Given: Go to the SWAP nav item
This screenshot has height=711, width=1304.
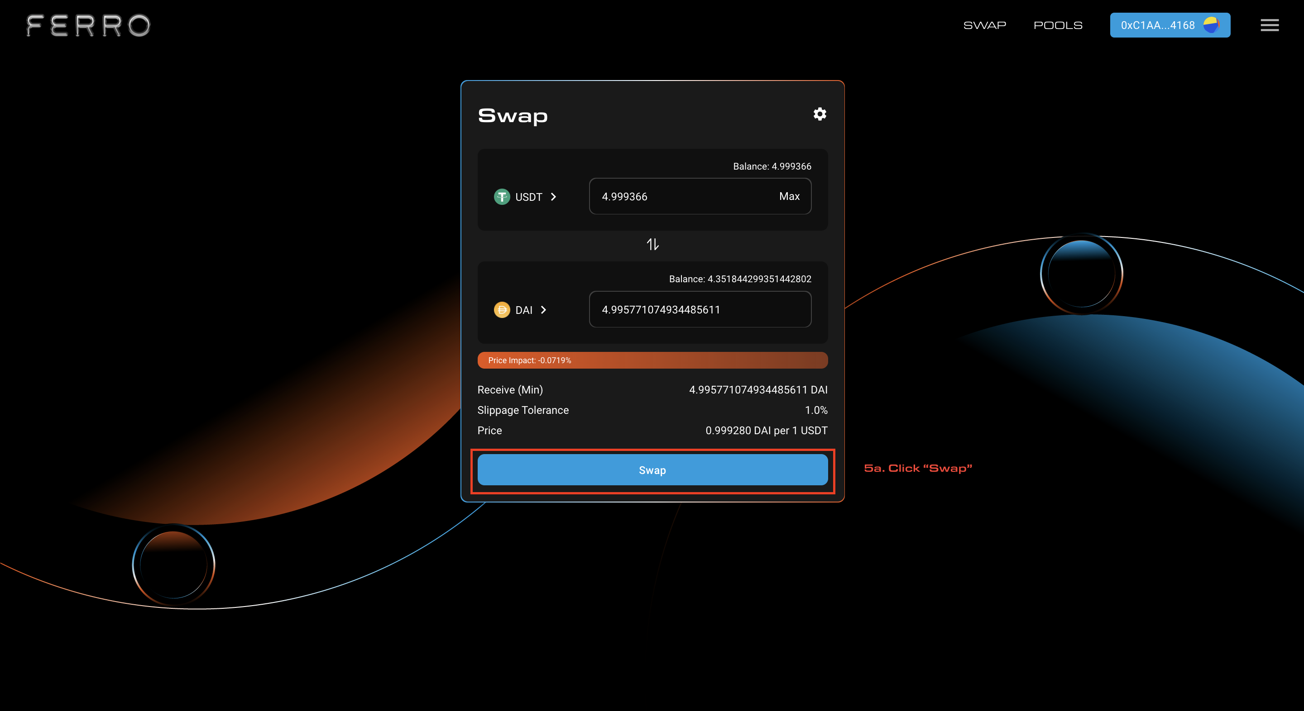Looking at the screenshot, I should 984,25.
